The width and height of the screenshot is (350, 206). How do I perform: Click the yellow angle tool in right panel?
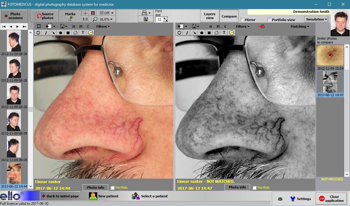click(x=232, y=33)
